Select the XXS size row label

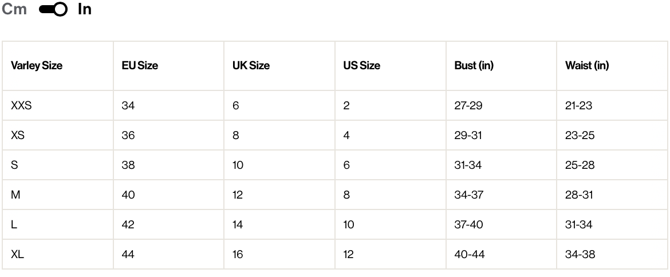tap(21, 106)
